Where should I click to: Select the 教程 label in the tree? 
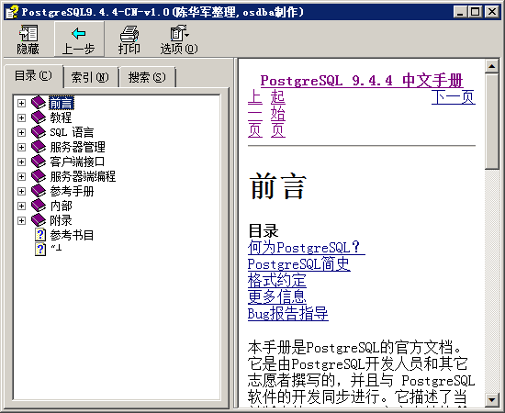[x=61, y=117]
